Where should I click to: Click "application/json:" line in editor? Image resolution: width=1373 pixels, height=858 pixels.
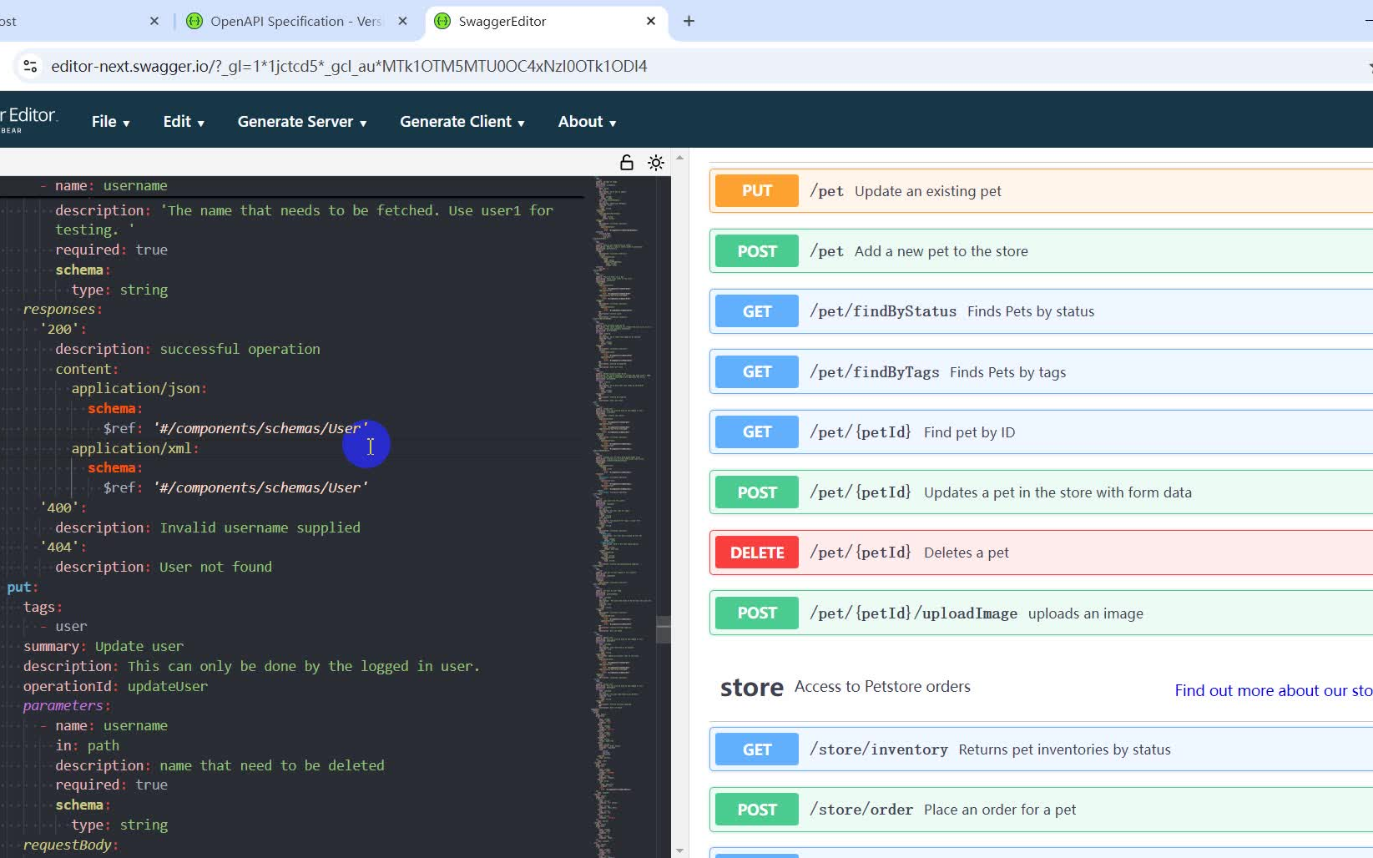click(139, 388)
